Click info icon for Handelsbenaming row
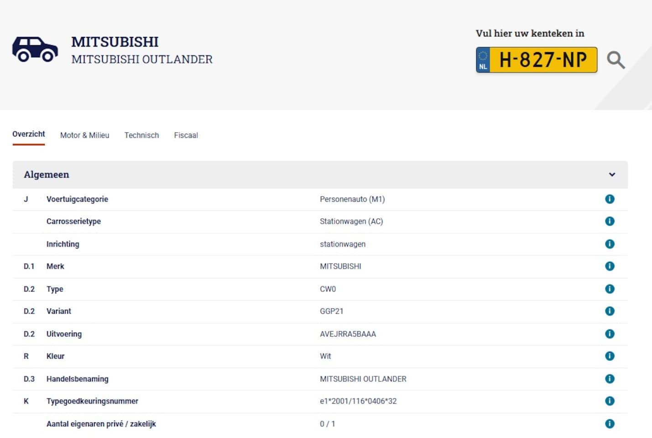Image resolution: width=652 pixels, height=438 pixels. pos(610,379)
